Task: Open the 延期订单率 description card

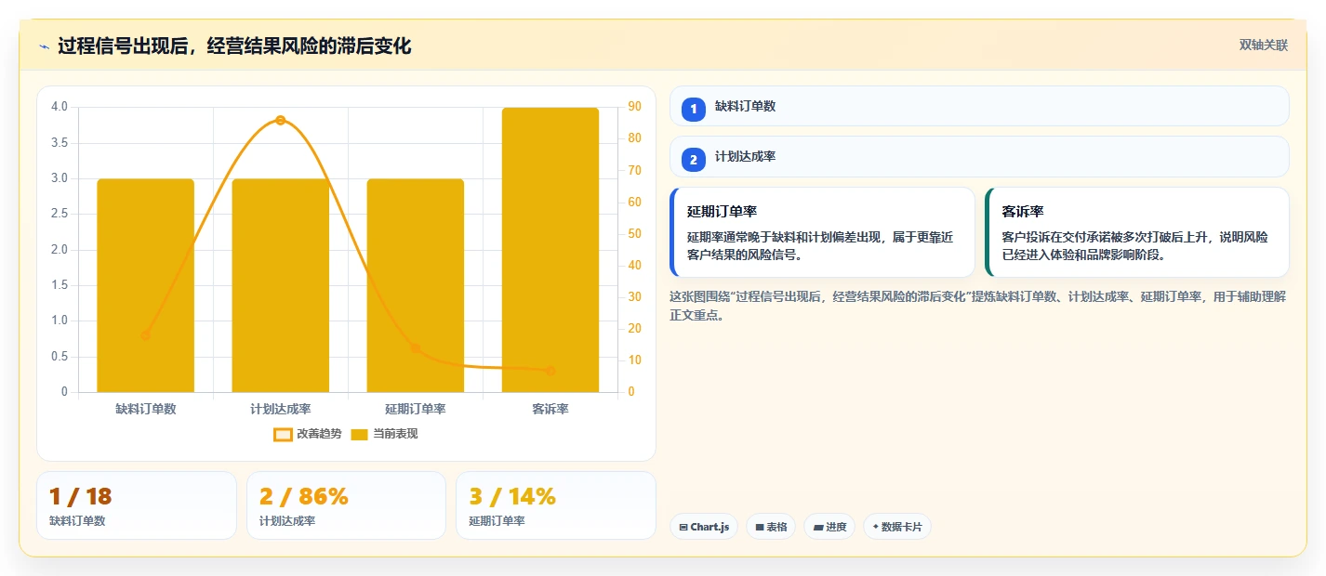Action: pos(823,232)
